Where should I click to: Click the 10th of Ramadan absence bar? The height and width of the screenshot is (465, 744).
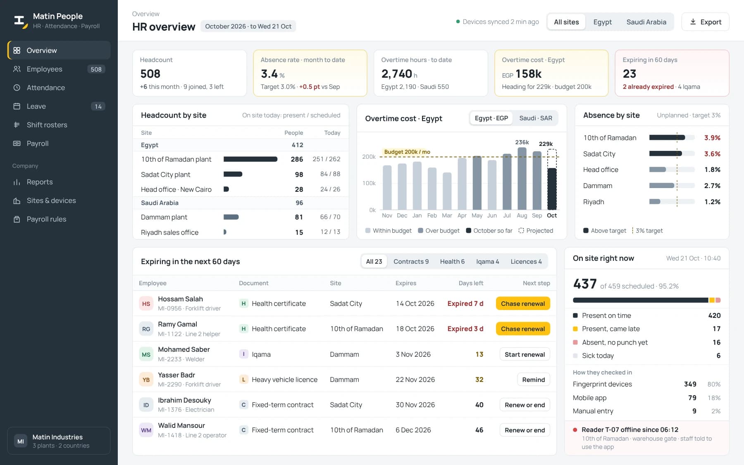pos(672,138)
